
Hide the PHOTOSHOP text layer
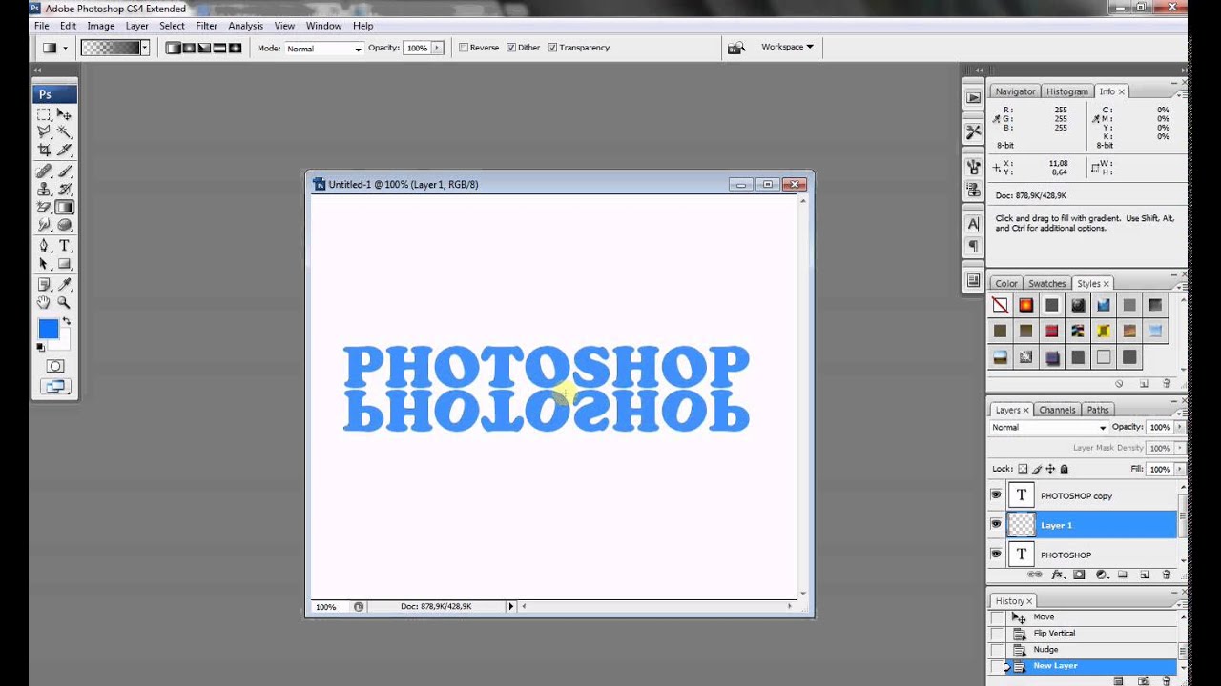(996, 555)
